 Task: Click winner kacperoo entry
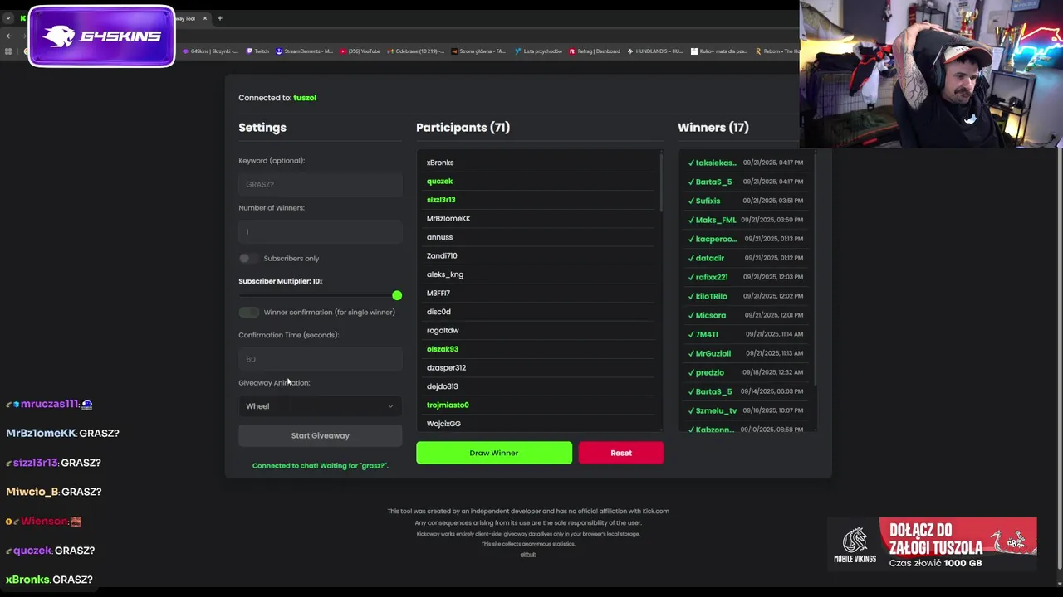coord(745,239)
